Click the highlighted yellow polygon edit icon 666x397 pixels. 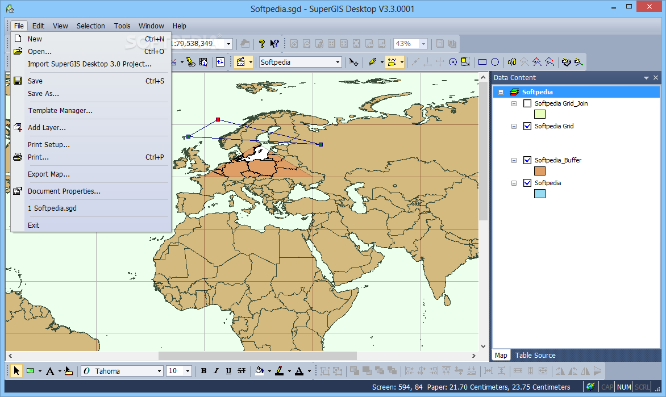point(392,62)
